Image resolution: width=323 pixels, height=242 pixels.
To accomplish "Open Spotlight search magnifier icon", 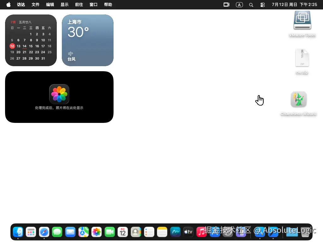I will [x=251, y=5].
